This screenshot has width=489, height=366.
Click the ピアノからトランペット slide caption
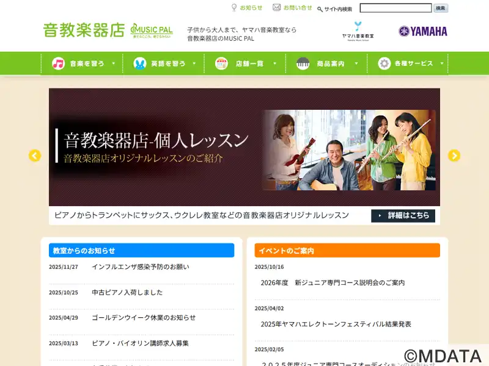pos(202,215)
